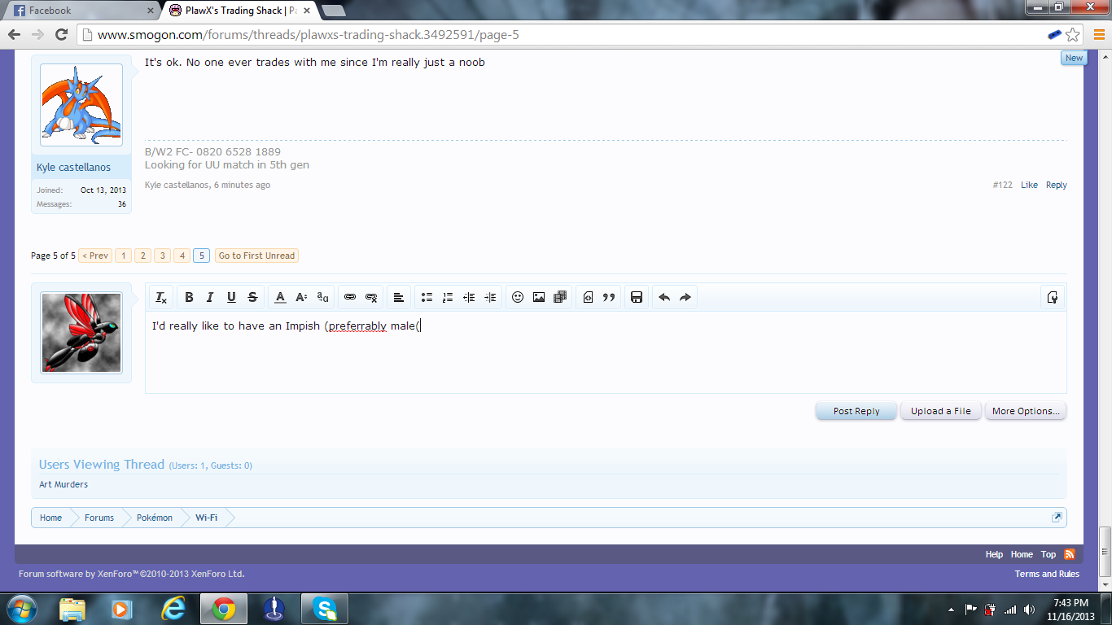Switch editor to BB code mode
The image size is (1112, 625).
[x=1053, y=298]
